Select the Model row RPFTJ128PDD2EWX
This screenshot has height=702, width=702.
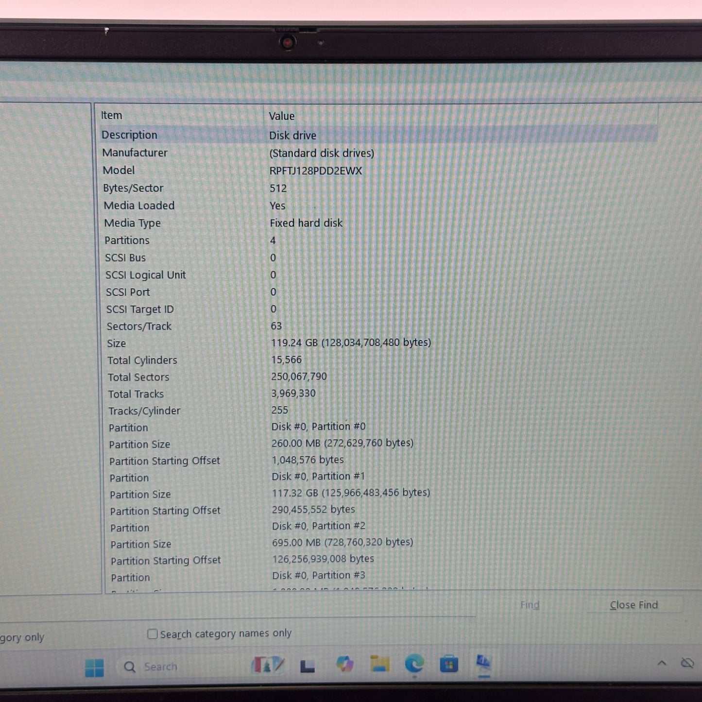[315, 171]
